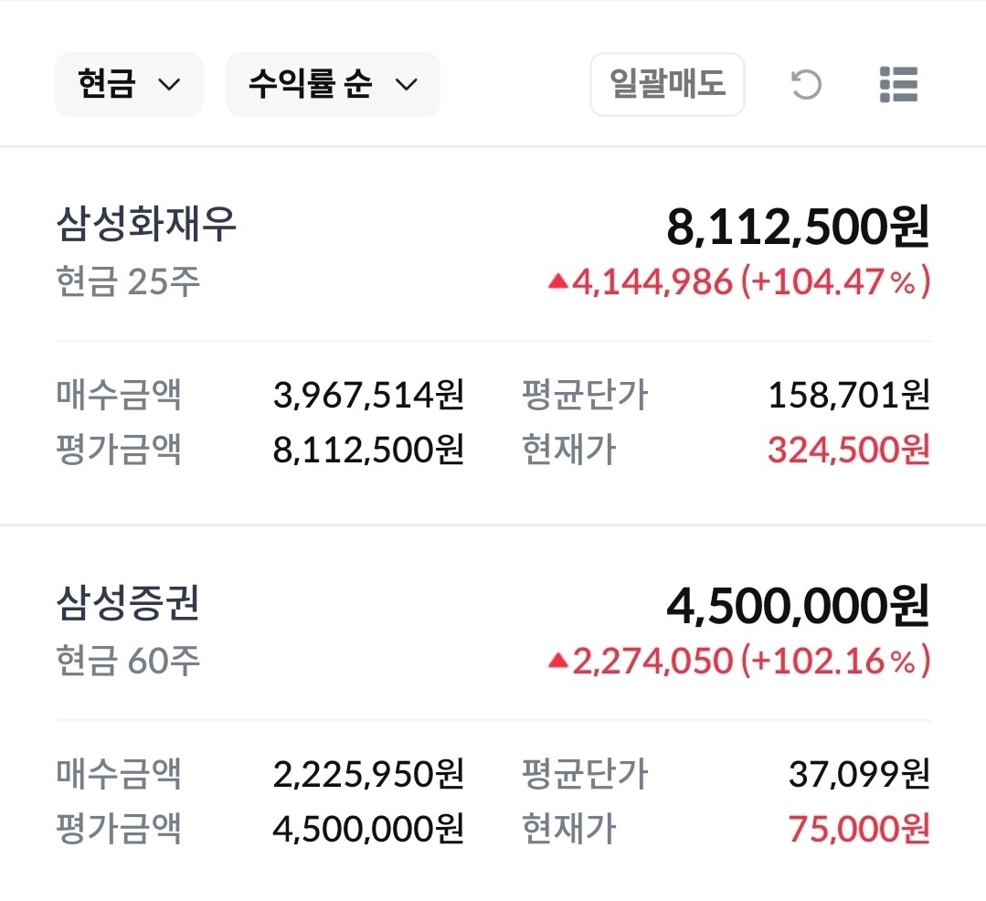Click 삼성화재우 purchase amount 3,967,514원

[x=368, y=396]
